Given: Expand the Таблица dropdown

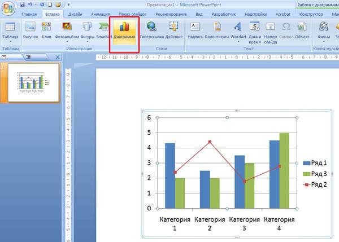Looking at the screenshot, I should point(10,42).
